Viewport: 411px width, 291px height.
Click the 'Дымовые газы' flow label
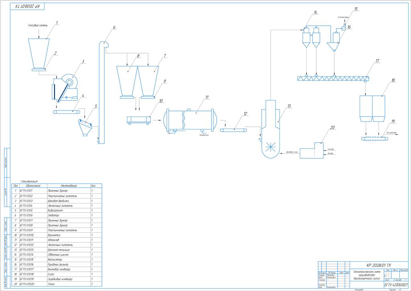click(x=292, y=152)
